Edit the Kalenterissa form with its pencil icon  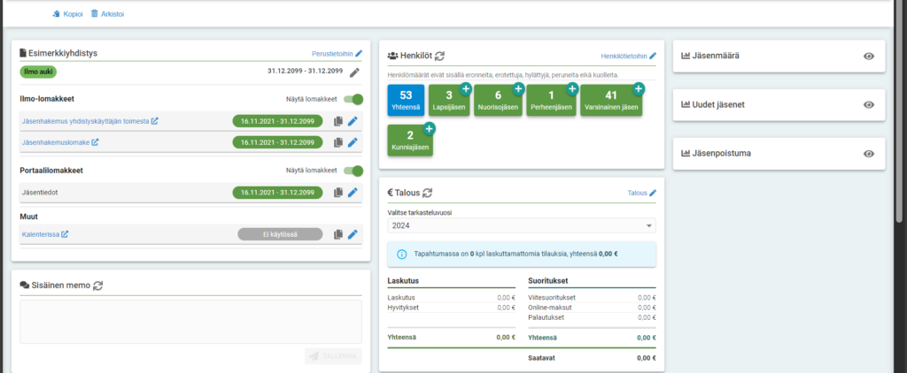353,234
